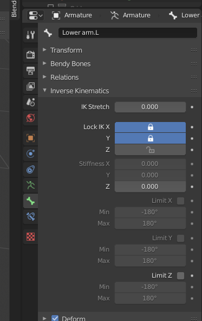Screen dimensions: 202x321
Task: Click the Stiffness X value field
Action: (150, 164)
